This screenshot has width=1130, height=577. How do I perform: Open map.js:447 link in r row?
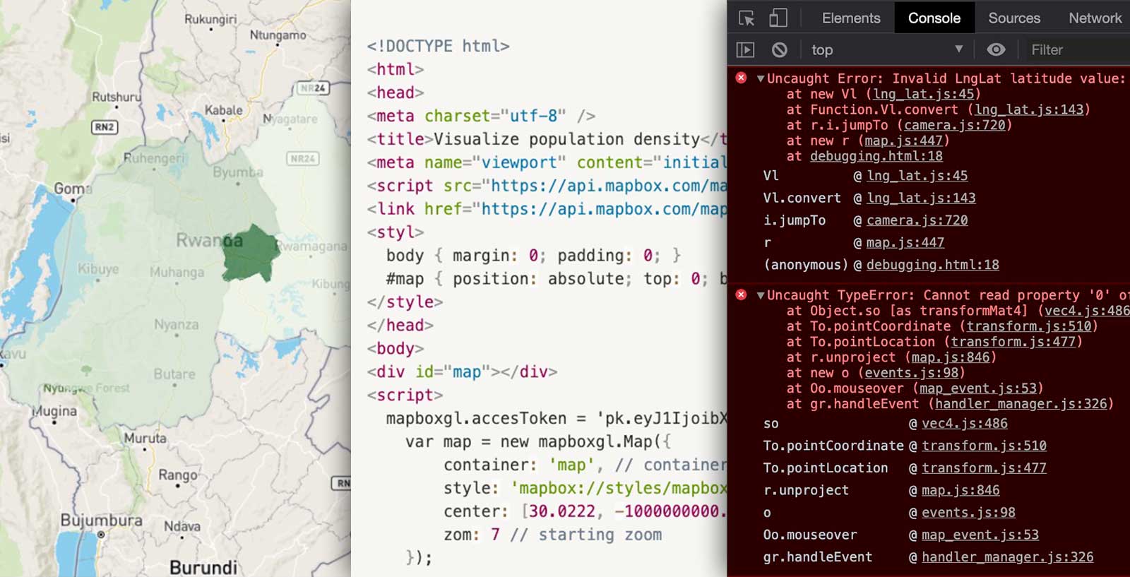point(905,243)
